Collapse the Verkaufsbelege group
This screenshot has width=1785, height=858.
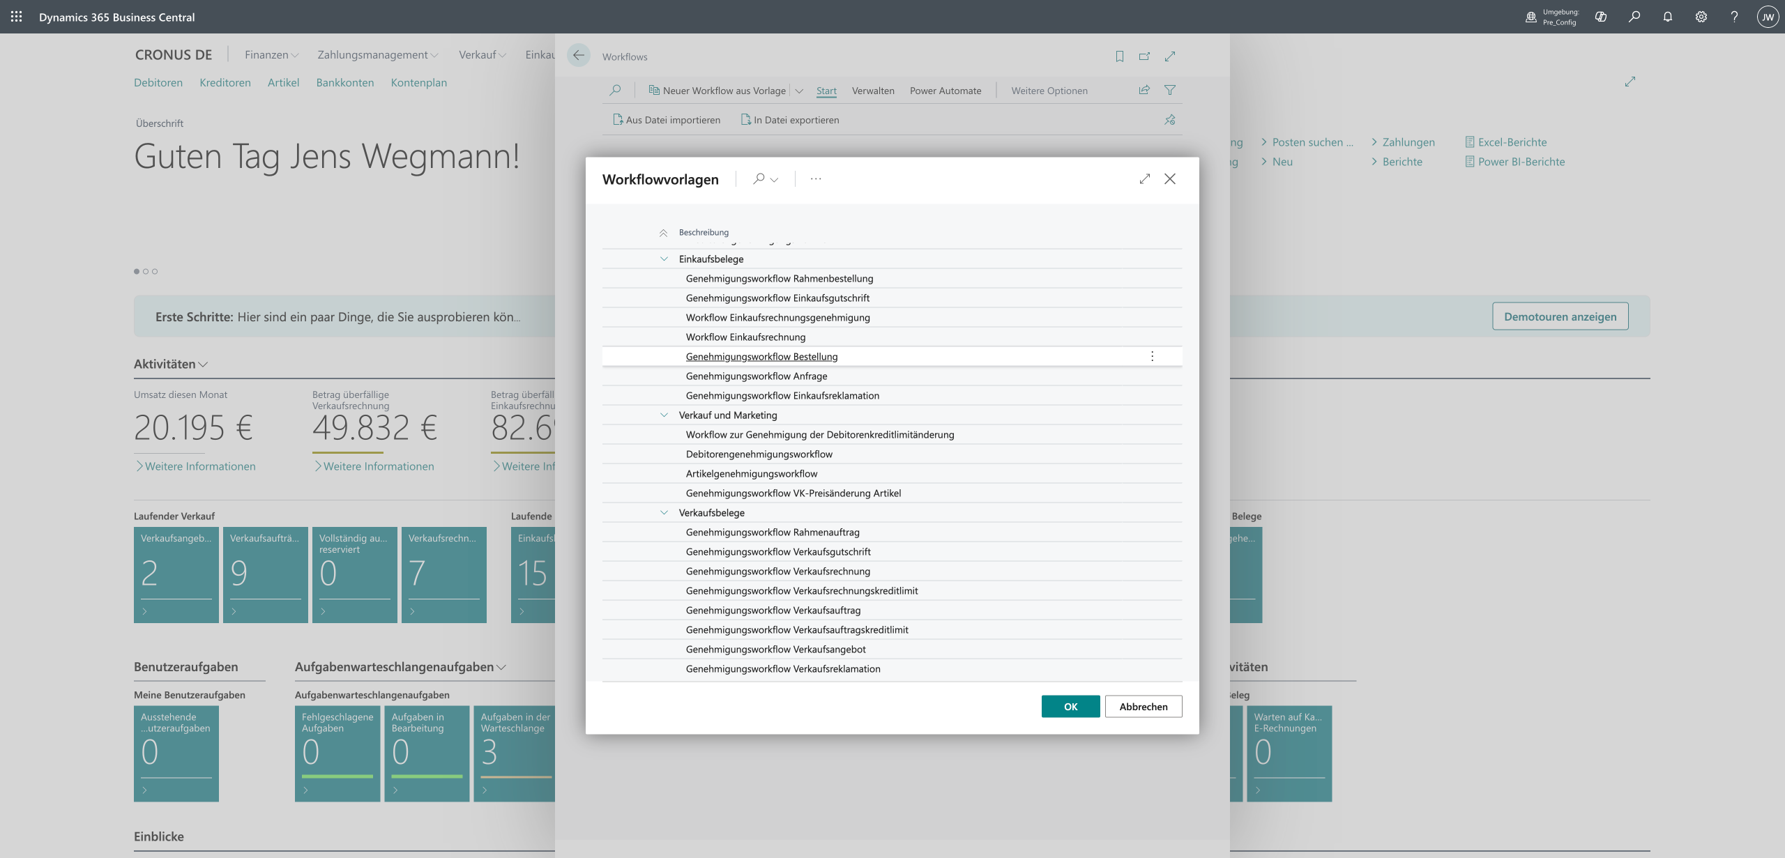[664, 512]
